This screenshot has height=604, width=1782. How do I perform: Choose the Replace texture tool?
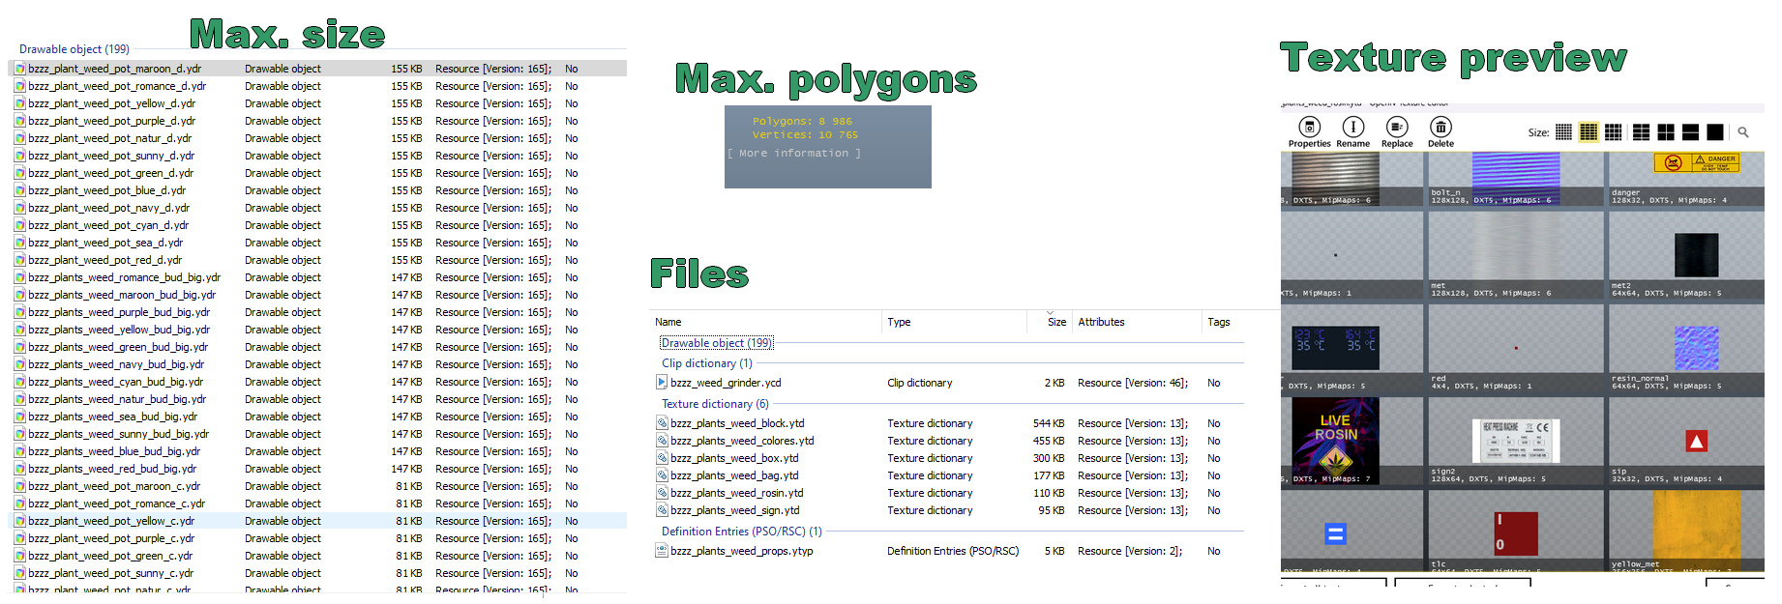pos(1396,132)
